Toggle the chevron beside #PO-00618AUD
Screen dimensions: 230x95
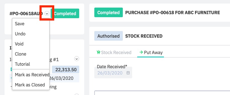click(x=47, y=14)
